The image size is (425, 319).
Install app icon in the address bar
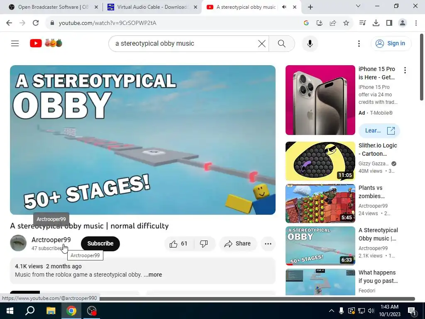click(x=320, y=23)
